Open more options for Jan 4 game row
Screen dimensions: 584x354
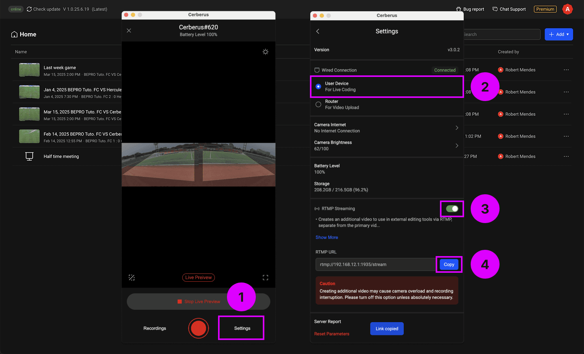coord(566,92)
